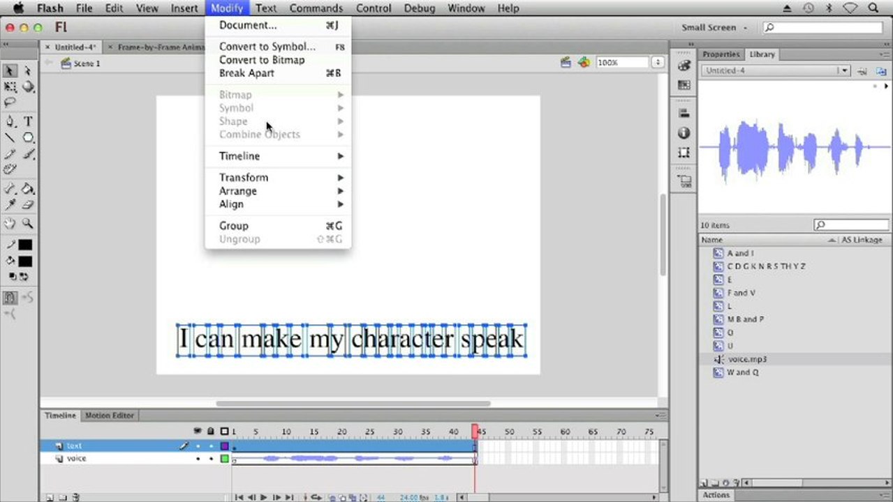Select the Zoom magnifier tool
Screen dimensions: 893x502
(28, 224)
